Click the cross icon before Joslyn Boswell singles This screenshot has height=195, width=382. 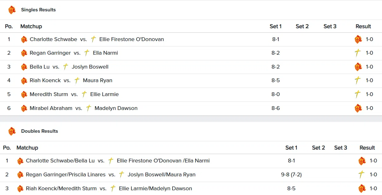pos(65,67)
